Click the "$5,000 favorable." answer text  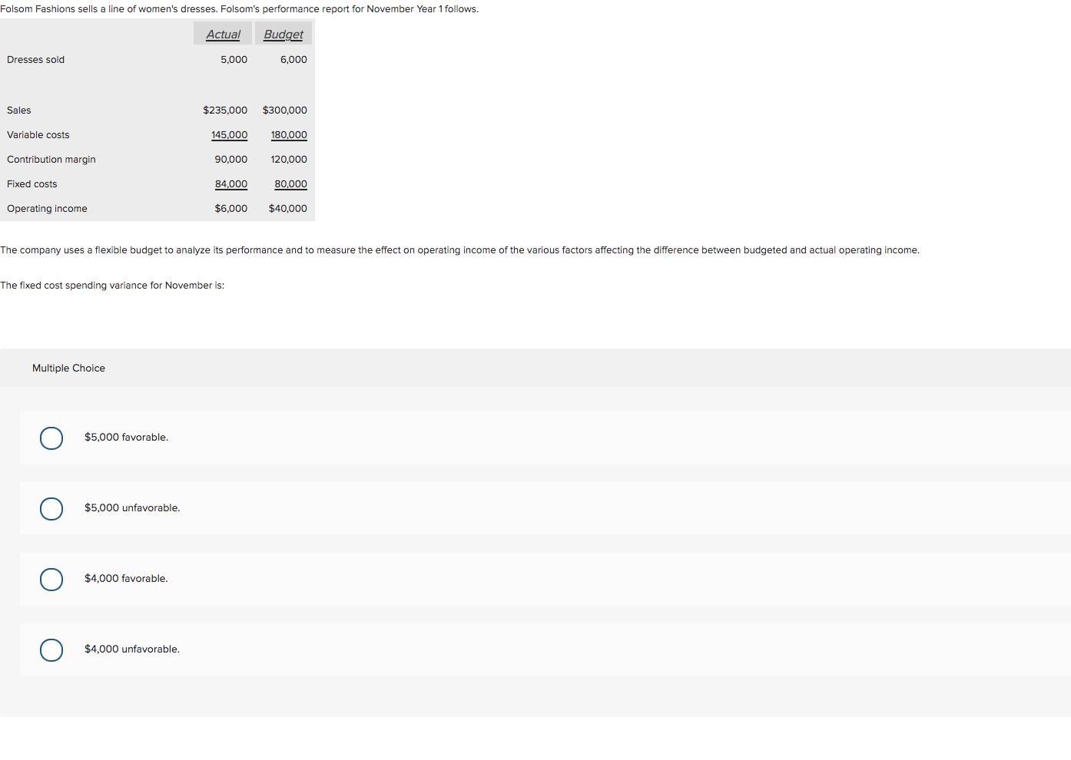tap(126, 437)
